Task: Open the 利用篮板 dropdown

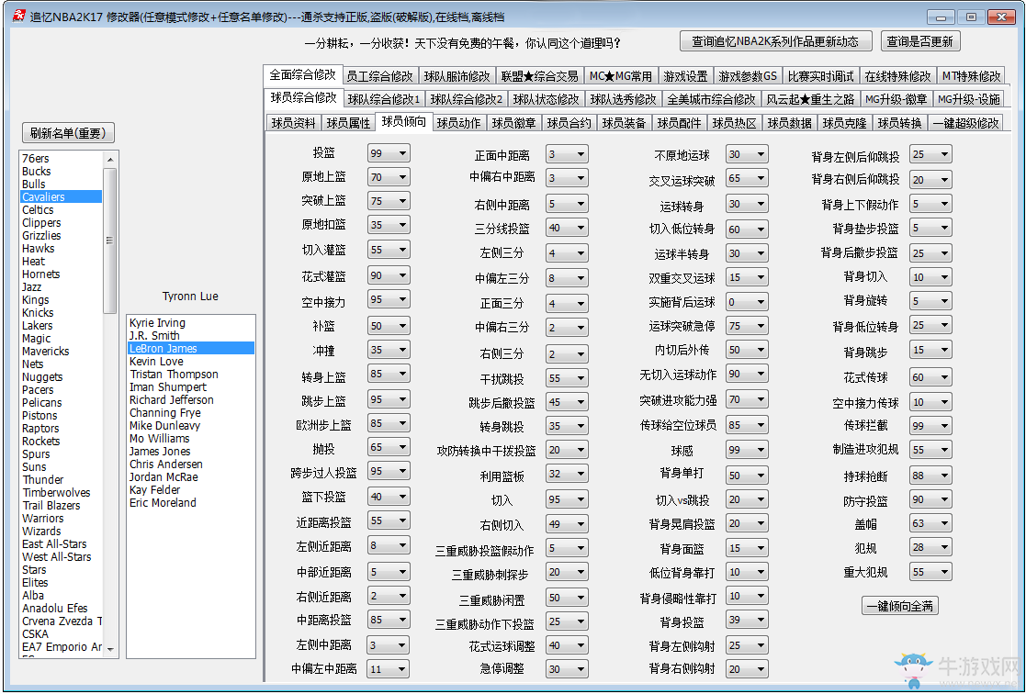Action: 568,475
